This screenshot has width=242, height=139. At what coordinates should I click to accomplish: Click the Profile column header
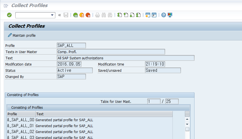point(21,114)
